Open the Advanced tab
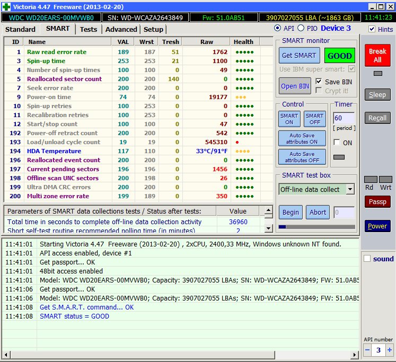The height and width of the screenshot is (362, 396). tap(121, 29)
